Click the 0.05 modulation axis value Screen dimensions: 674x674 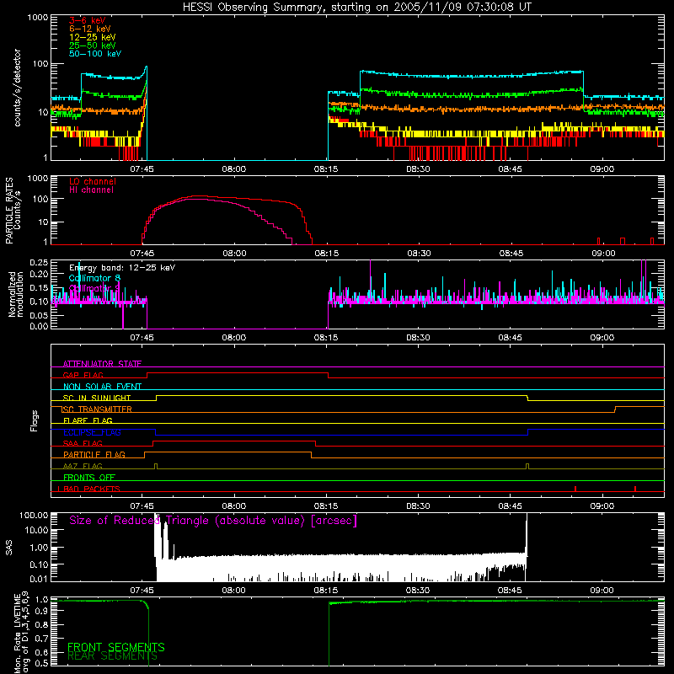[x=39, y=315]
